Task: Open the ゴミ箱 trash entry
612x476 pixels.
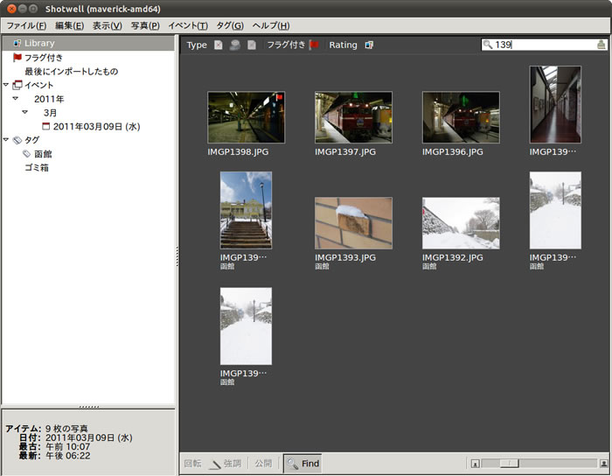Action: pos(37,168)
